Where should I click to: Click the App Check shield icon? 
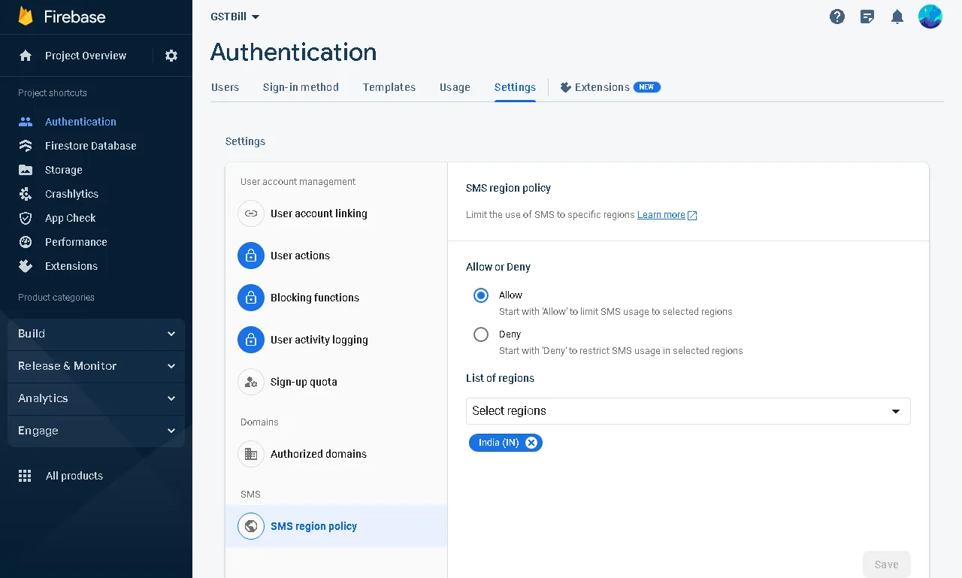(x=26, y=218)
